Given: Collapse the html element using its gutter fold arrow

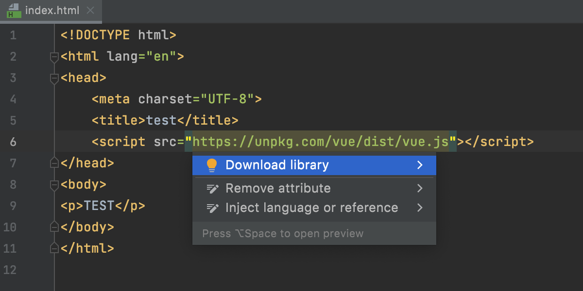Looking at the screenshot, I should coord(53,56).
